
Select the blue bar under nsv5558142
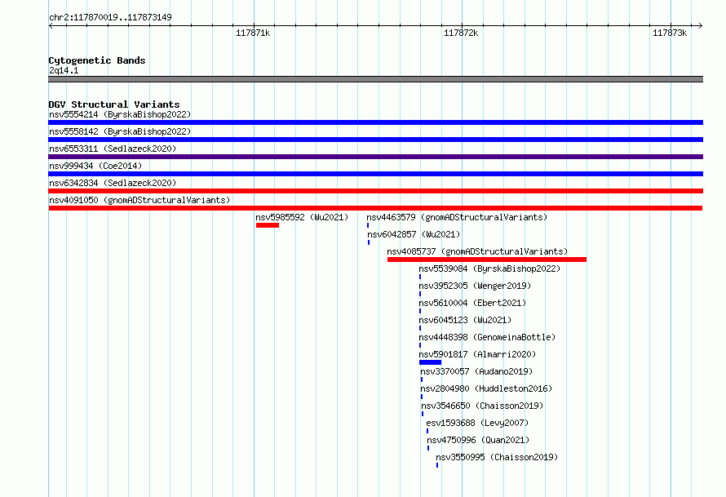375,140
